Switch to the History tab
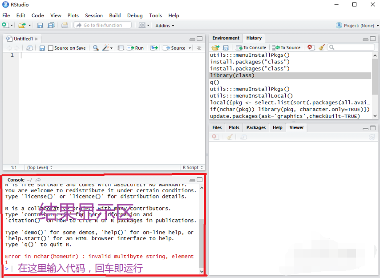 click(253, 38)
